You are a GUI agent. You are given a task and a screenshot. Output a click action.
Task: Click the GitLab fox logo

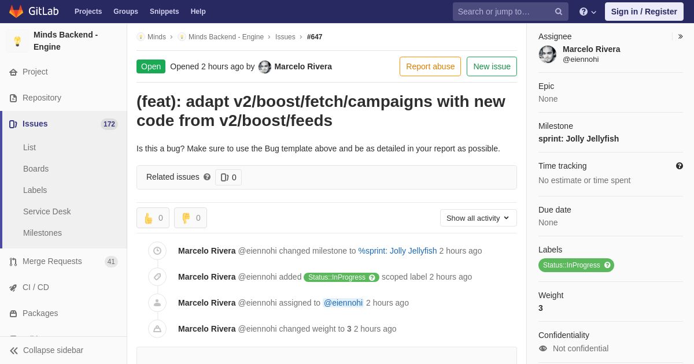point(16,12)
